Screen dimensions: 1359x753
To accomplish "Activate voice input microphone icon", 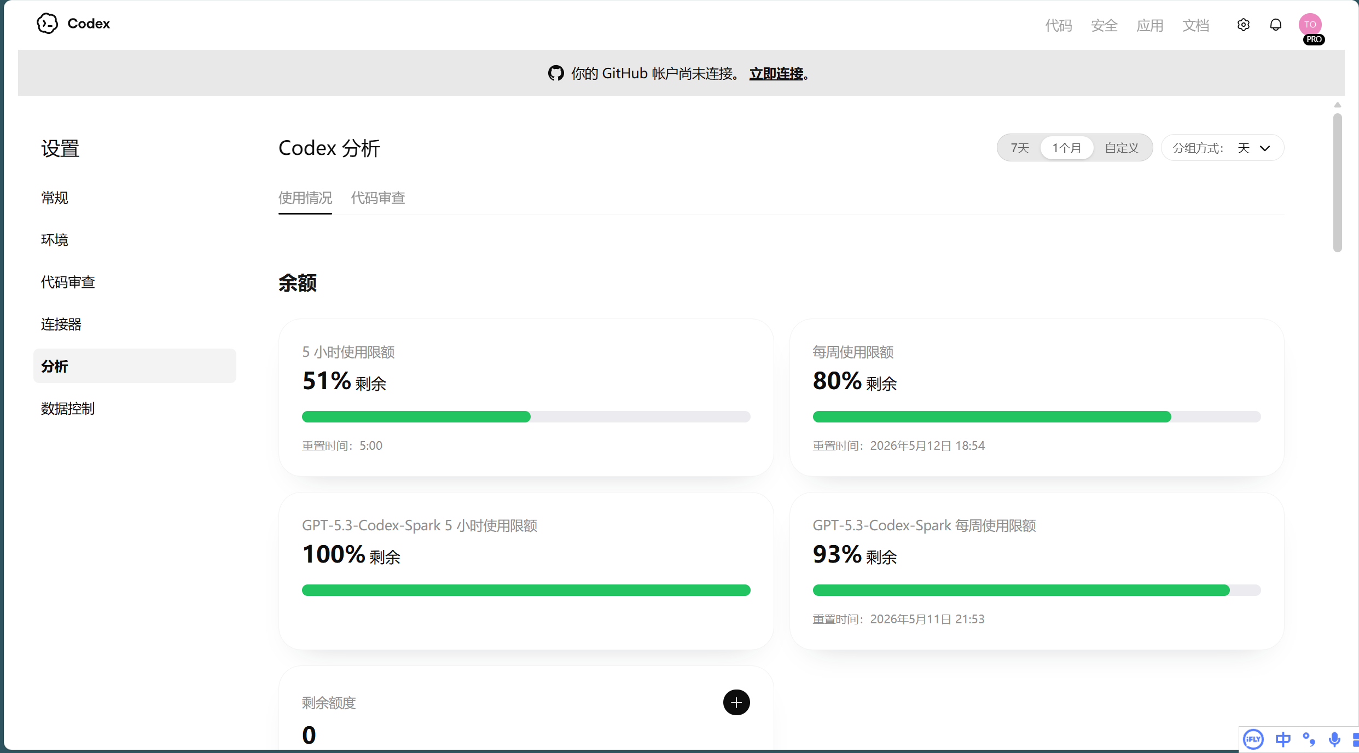I will tap(1335, 739).
